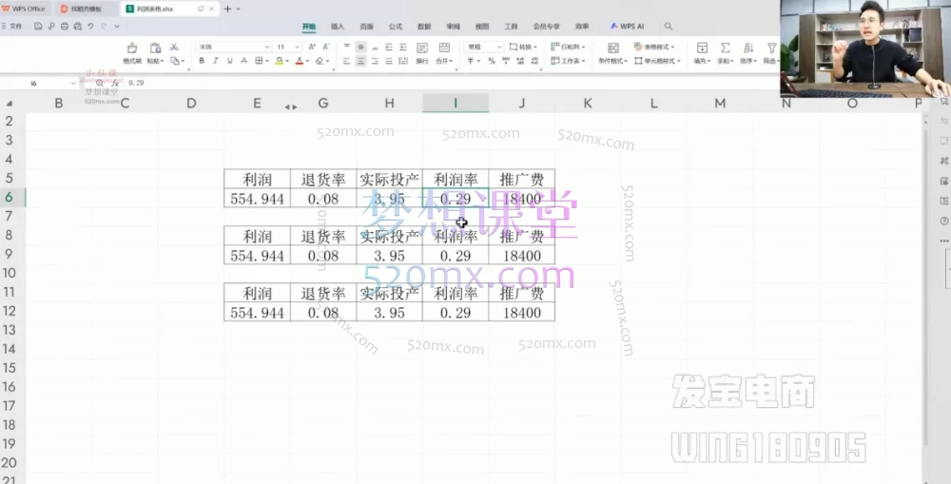Click the percent style icon
Image resolution: width=951 pixels, height=484 pixels.
[x=491, y=61]
